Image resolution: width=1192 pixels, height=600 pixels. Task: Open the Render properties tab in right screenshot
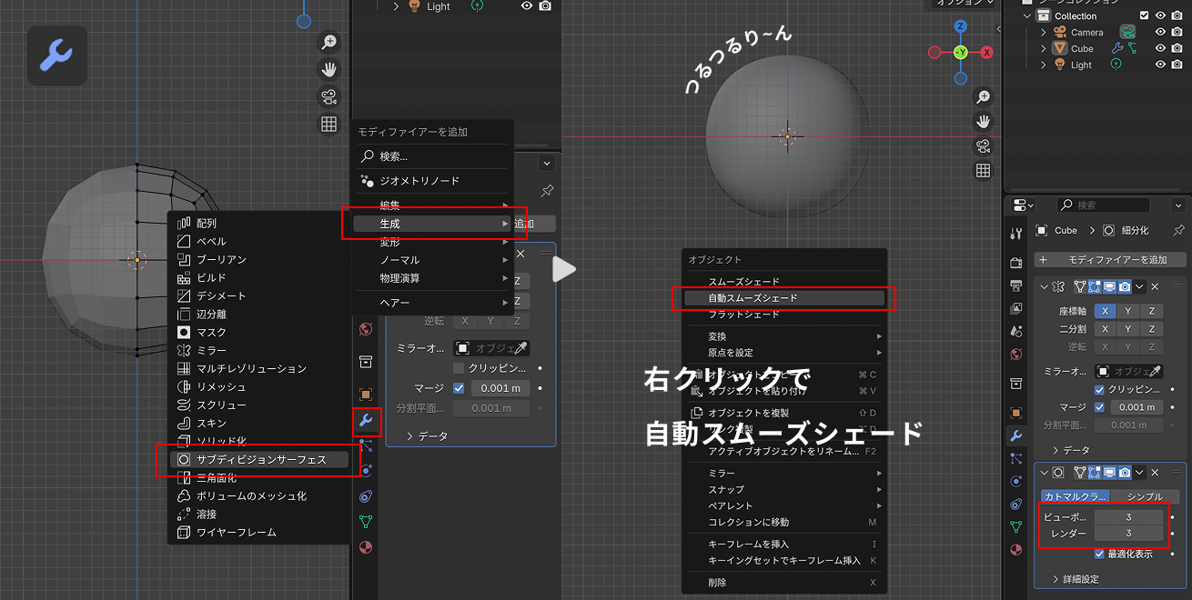1016,263
